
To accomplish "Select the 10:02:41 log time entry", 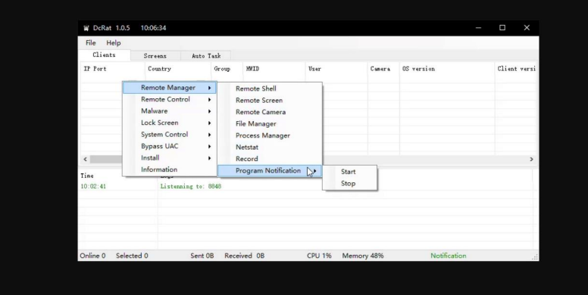I will coord(93,186).
